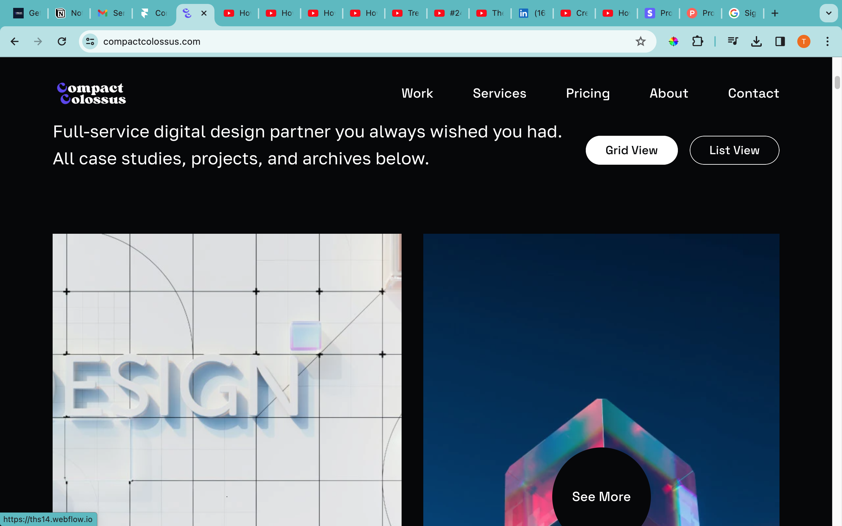Open Chrome three-dot menu

click(828, 42)
